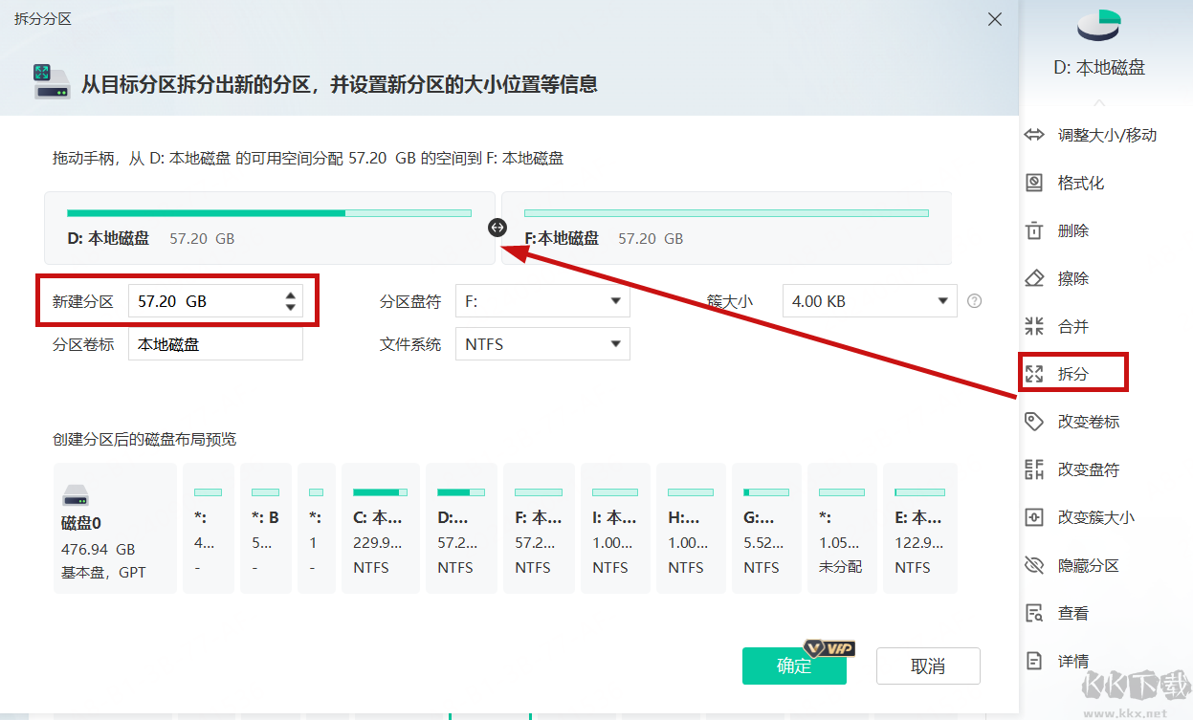
Task: Click the Details (详情) document icon
Action: pyautogui.click(x=1033, y=661)
